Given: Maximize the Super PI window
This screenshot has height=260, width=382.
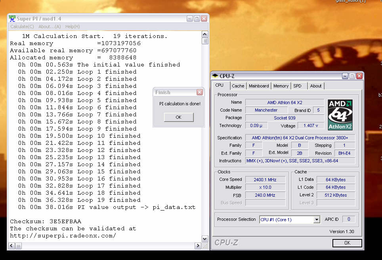Looking at the screenshot, I should (197, 19).
